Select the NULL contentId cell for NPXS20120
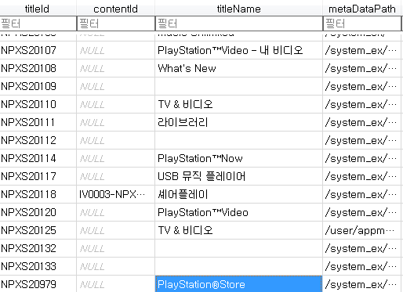 click(x=115, y=212)
